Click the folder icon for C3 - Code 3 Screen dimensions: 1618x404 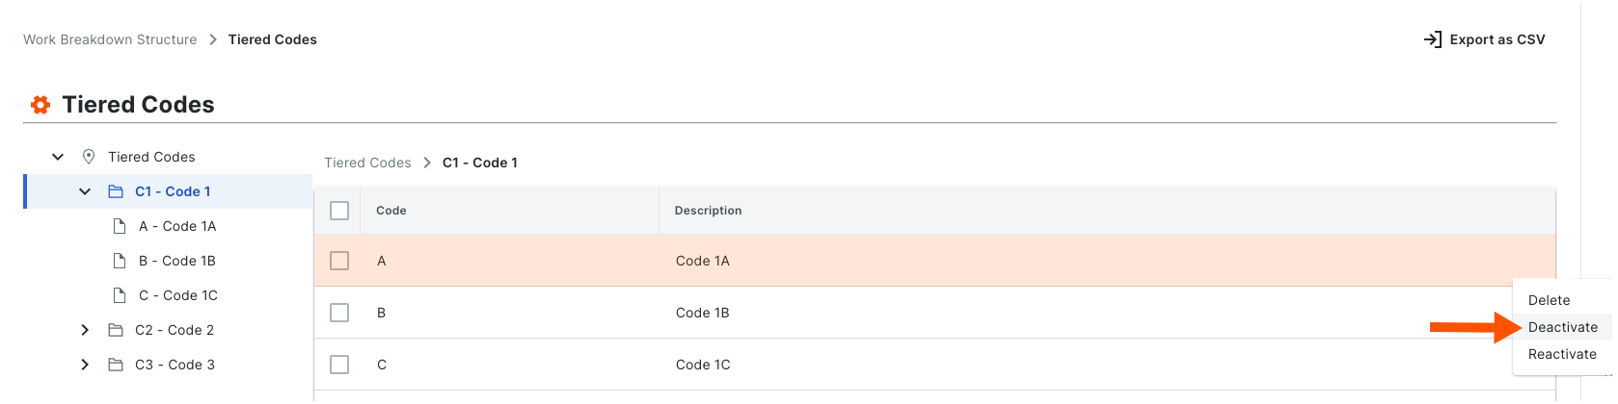click(x=116, y=365)
